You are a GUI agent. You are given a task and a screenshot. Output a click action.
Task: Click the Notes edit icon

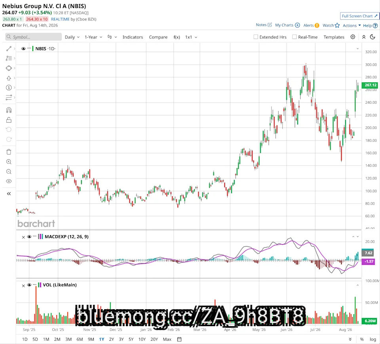point(270,25)
